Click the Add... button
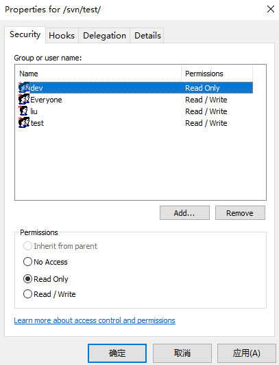 (x=184, y=213)
